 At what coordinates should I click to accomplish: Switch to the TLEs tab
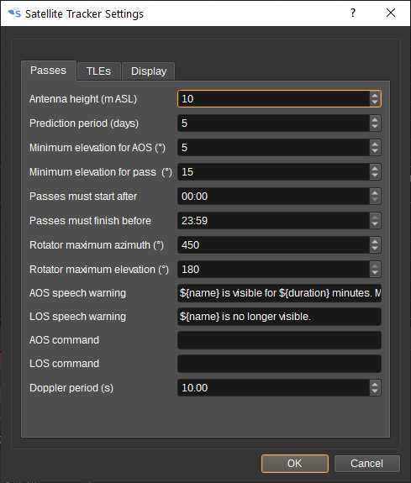tap(98, 71)
